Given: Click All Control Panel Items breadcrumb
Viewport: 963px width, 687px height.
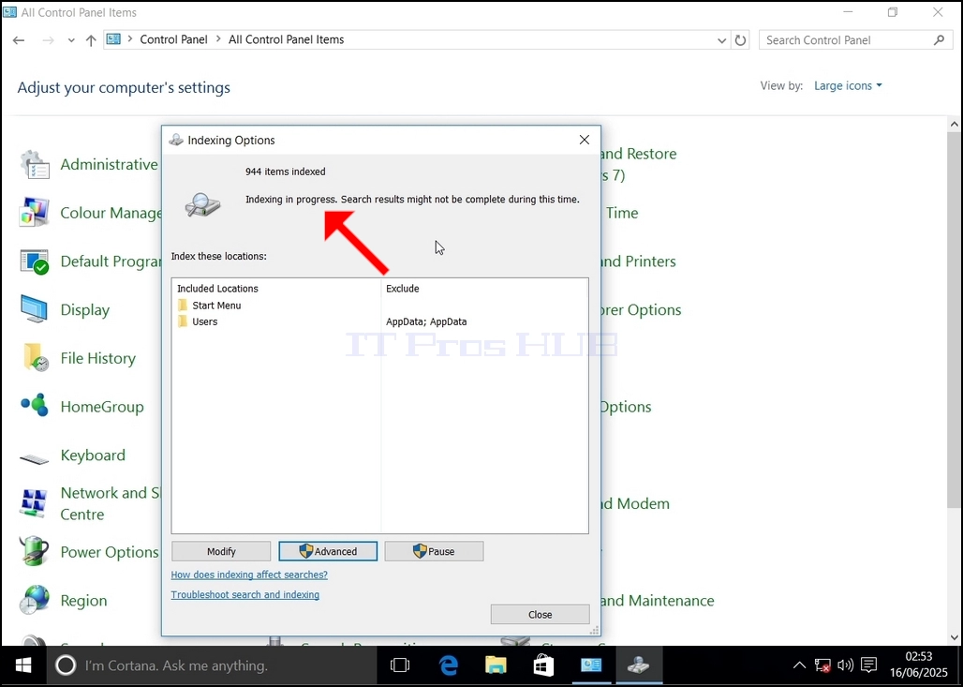Looking at the screenshot, I should point(287,39).
